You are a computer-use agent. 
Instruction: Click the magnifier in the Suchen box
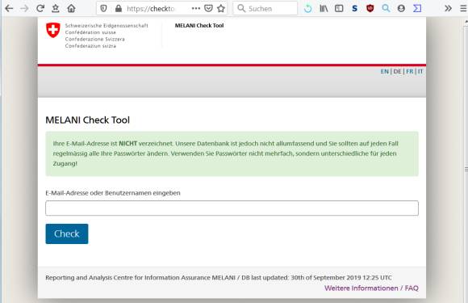pyautogui.click(x=241, y=8)
